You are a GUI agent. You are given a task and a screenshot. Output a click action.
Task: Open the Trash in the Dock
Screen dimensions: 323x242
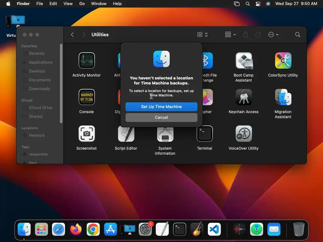point(299,229)
